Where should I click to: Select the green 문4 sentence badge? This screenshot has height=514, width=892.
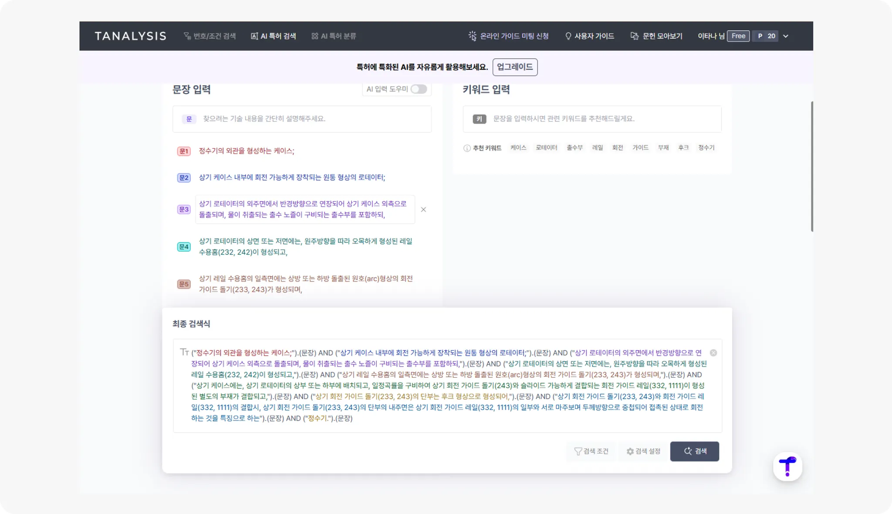[x=184, y=247]
